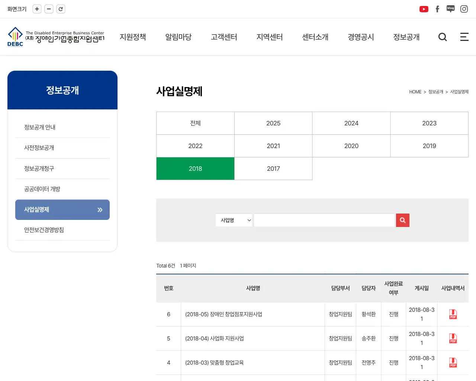
Task: Open (2018-03) 맞춤형 창업교육 entry
Action: [x=215, y=363]
